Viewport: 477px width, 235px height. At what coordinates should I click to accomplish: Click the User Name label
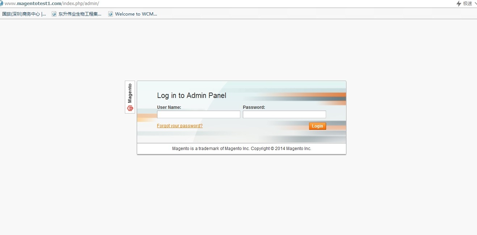point(169,107)
